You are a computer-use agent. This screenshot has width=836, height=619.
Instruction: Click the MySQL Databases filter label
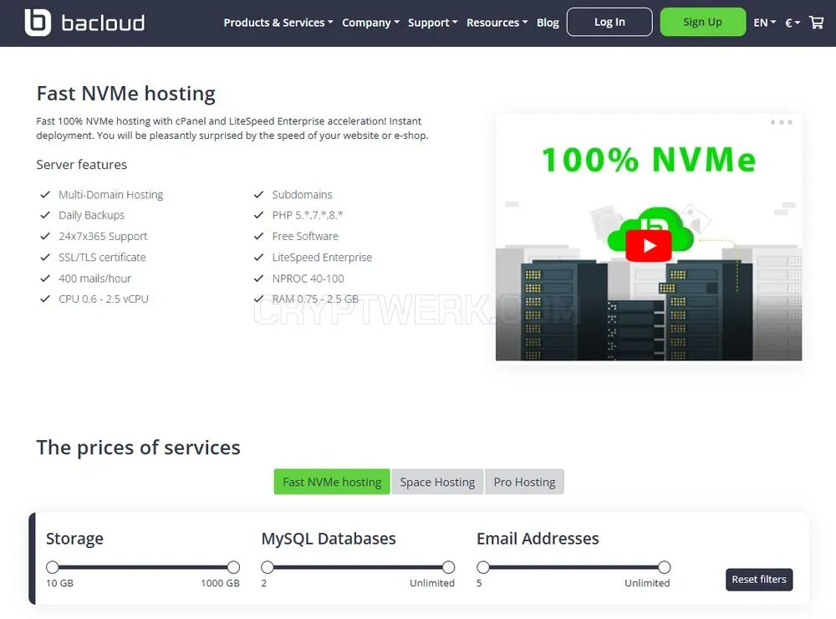coord(329,539)
